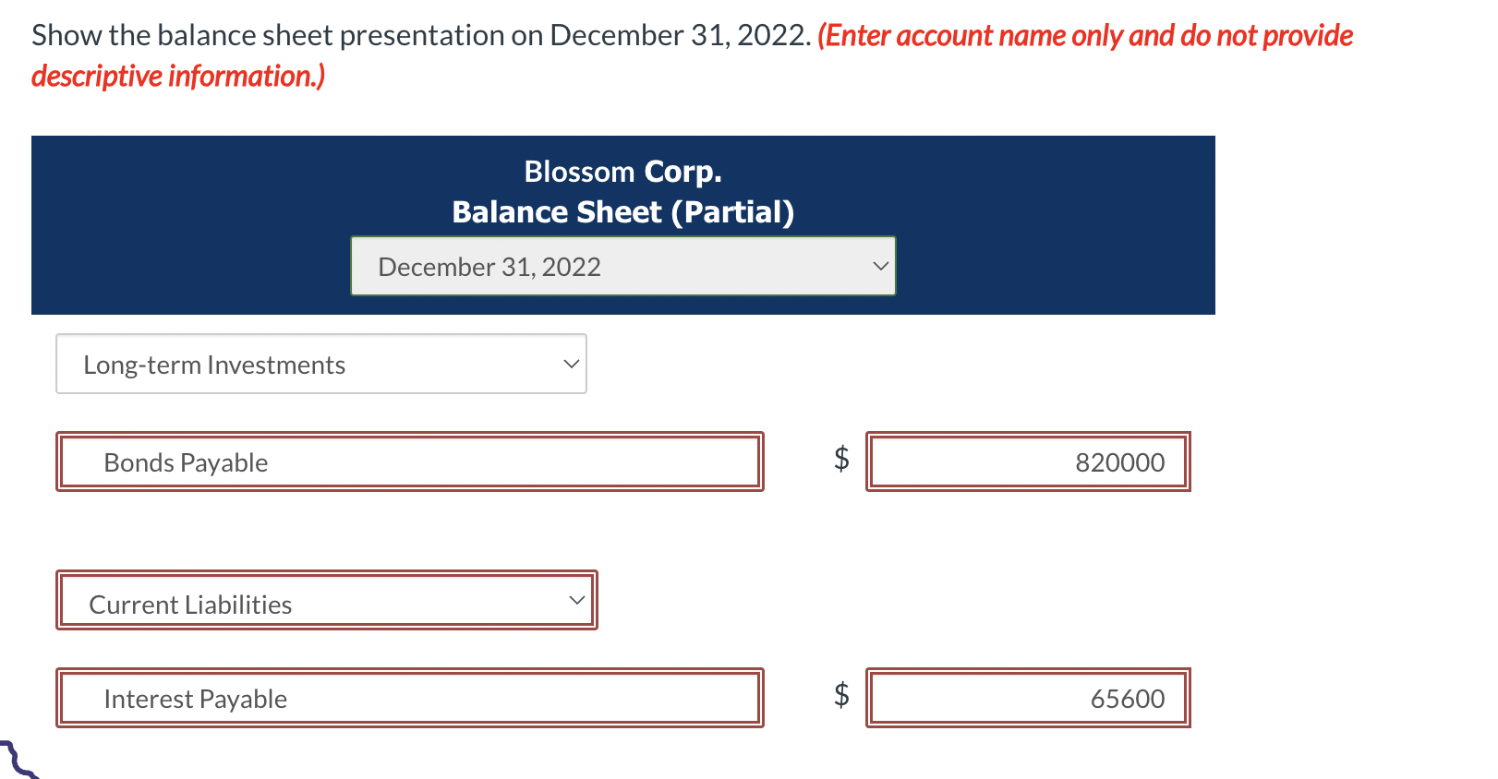Click the squiggle mark at bottom-left corner
This screenshot has width=1498, height=779.
(17, 759)
